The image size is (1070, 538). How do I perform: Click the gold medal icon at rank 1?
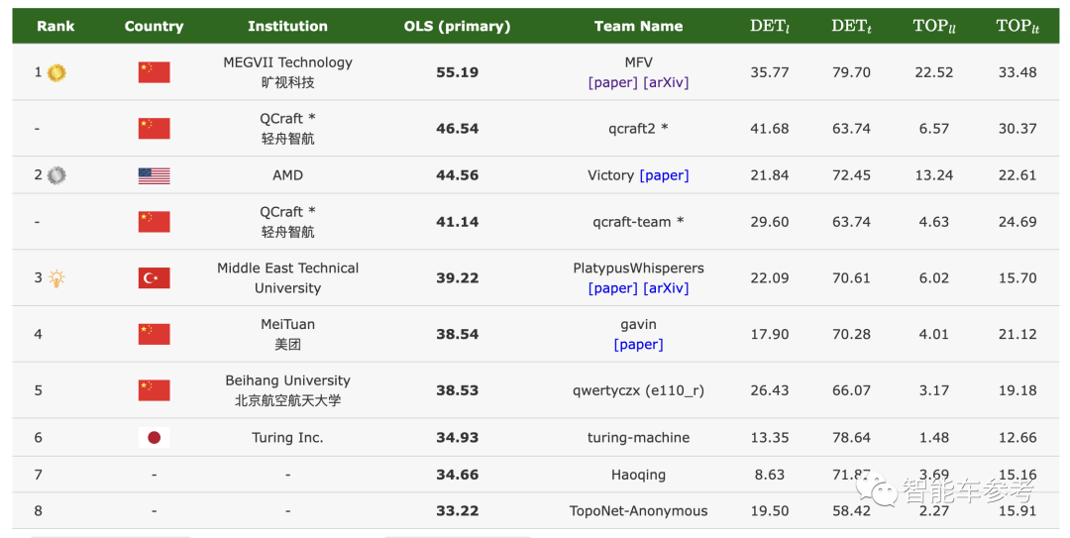coord(56,72)
